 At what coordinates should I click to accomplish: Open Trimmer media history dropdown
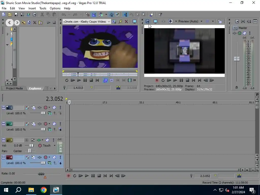109,21
